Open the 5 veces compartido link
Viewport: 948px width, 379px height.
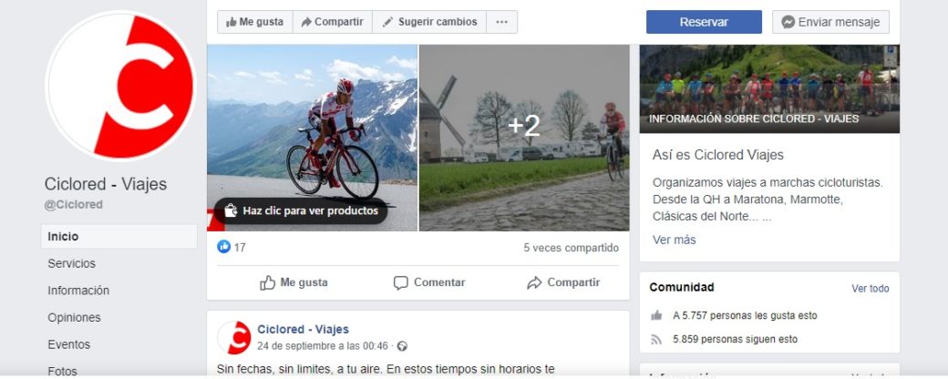click(x=571, y=248)
